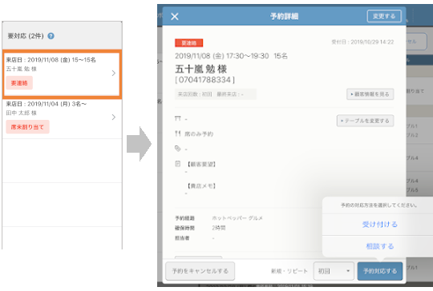Click customer name 五十嵐 勉 様 heading
Screen dimensions: 433x291
pos(201,69)
